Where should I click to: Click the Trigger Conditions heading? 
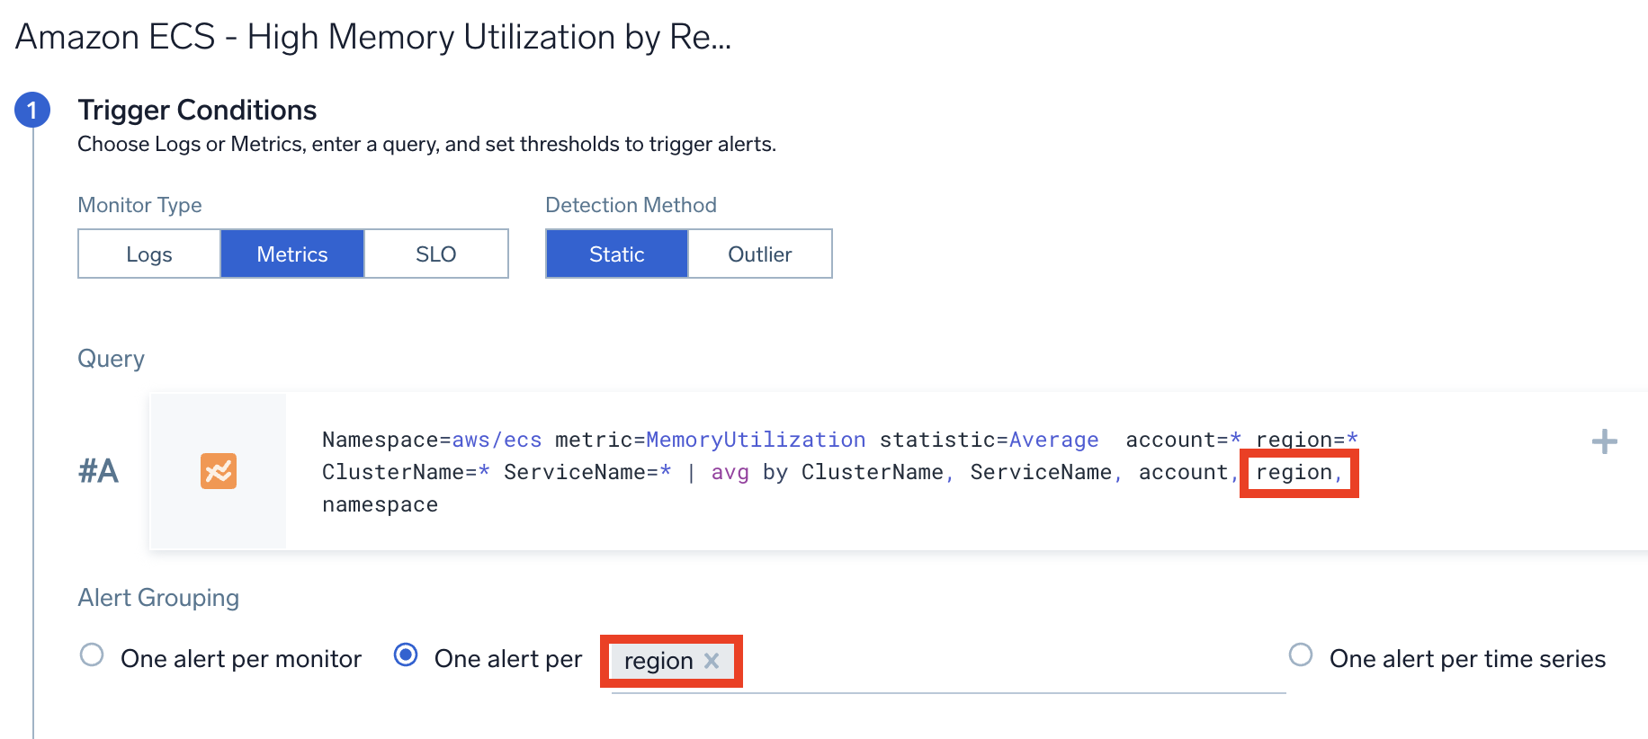pos(197,110)
